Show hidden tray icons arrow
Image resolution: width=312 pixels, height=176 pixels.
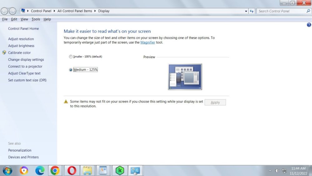(x=270, y=171)
